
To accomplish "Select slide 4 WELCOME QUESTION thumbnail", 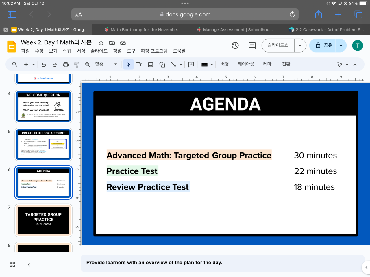I will coord(43,106).
